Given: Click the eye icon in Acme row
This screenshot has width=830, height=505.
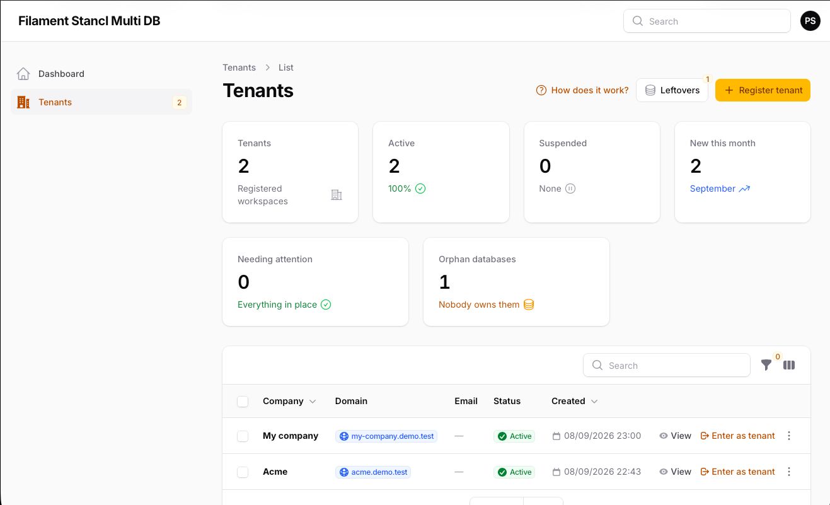Looking at the screenshot, I should click(x=664, y=472).
